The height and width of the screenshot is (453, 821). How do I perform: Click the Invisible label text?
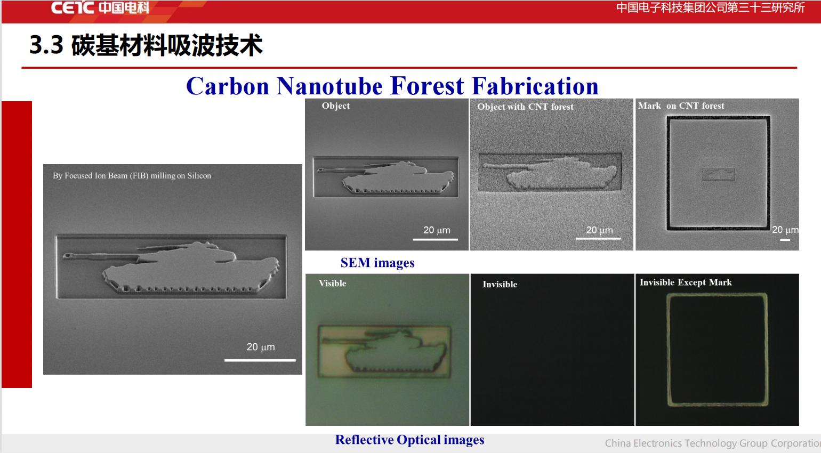500,284
